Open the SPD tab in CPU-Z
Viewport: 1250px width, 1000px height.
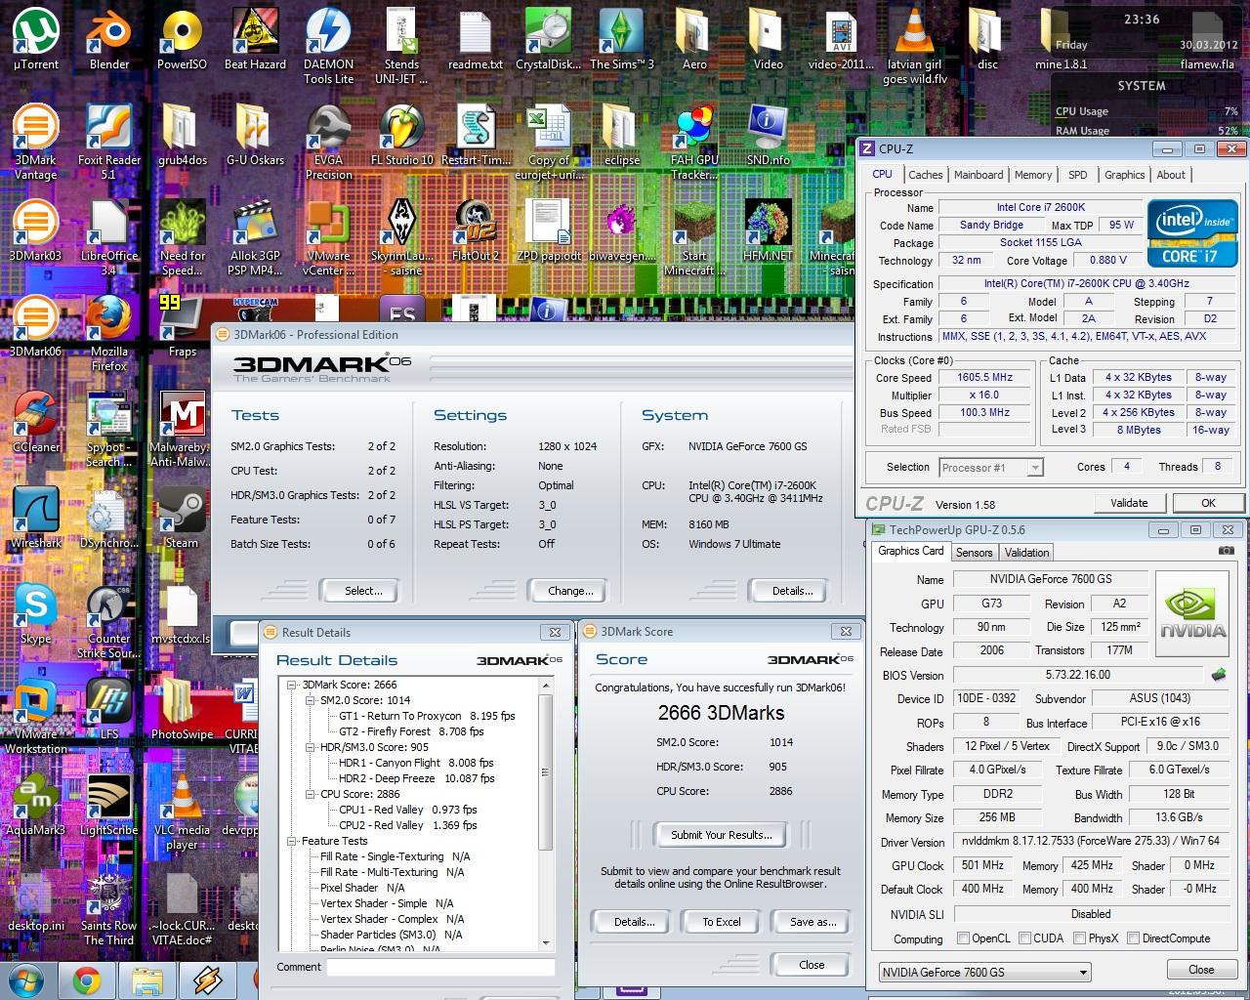[x=1078, y=175]
